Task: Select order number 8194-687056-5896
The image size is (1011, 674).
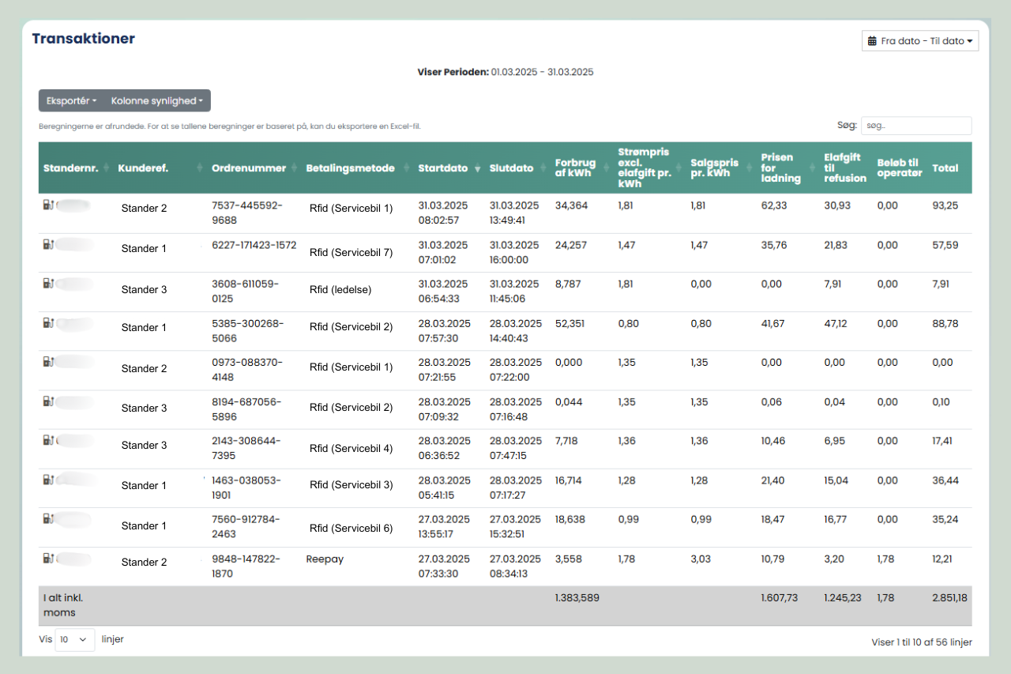Action: pos(246,409)
